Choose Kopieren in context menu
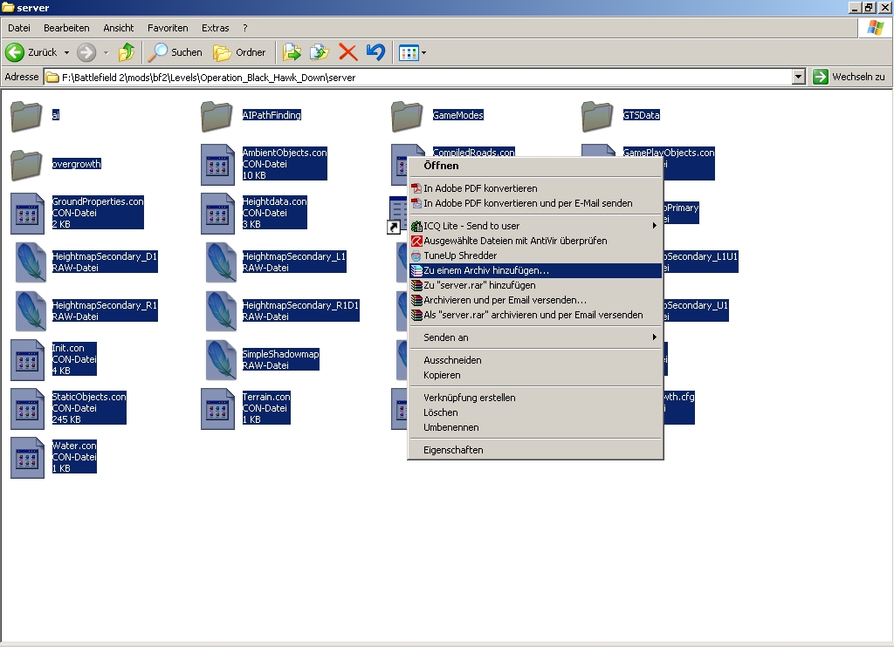Screen dimensions: 894x647 [535, 375]
